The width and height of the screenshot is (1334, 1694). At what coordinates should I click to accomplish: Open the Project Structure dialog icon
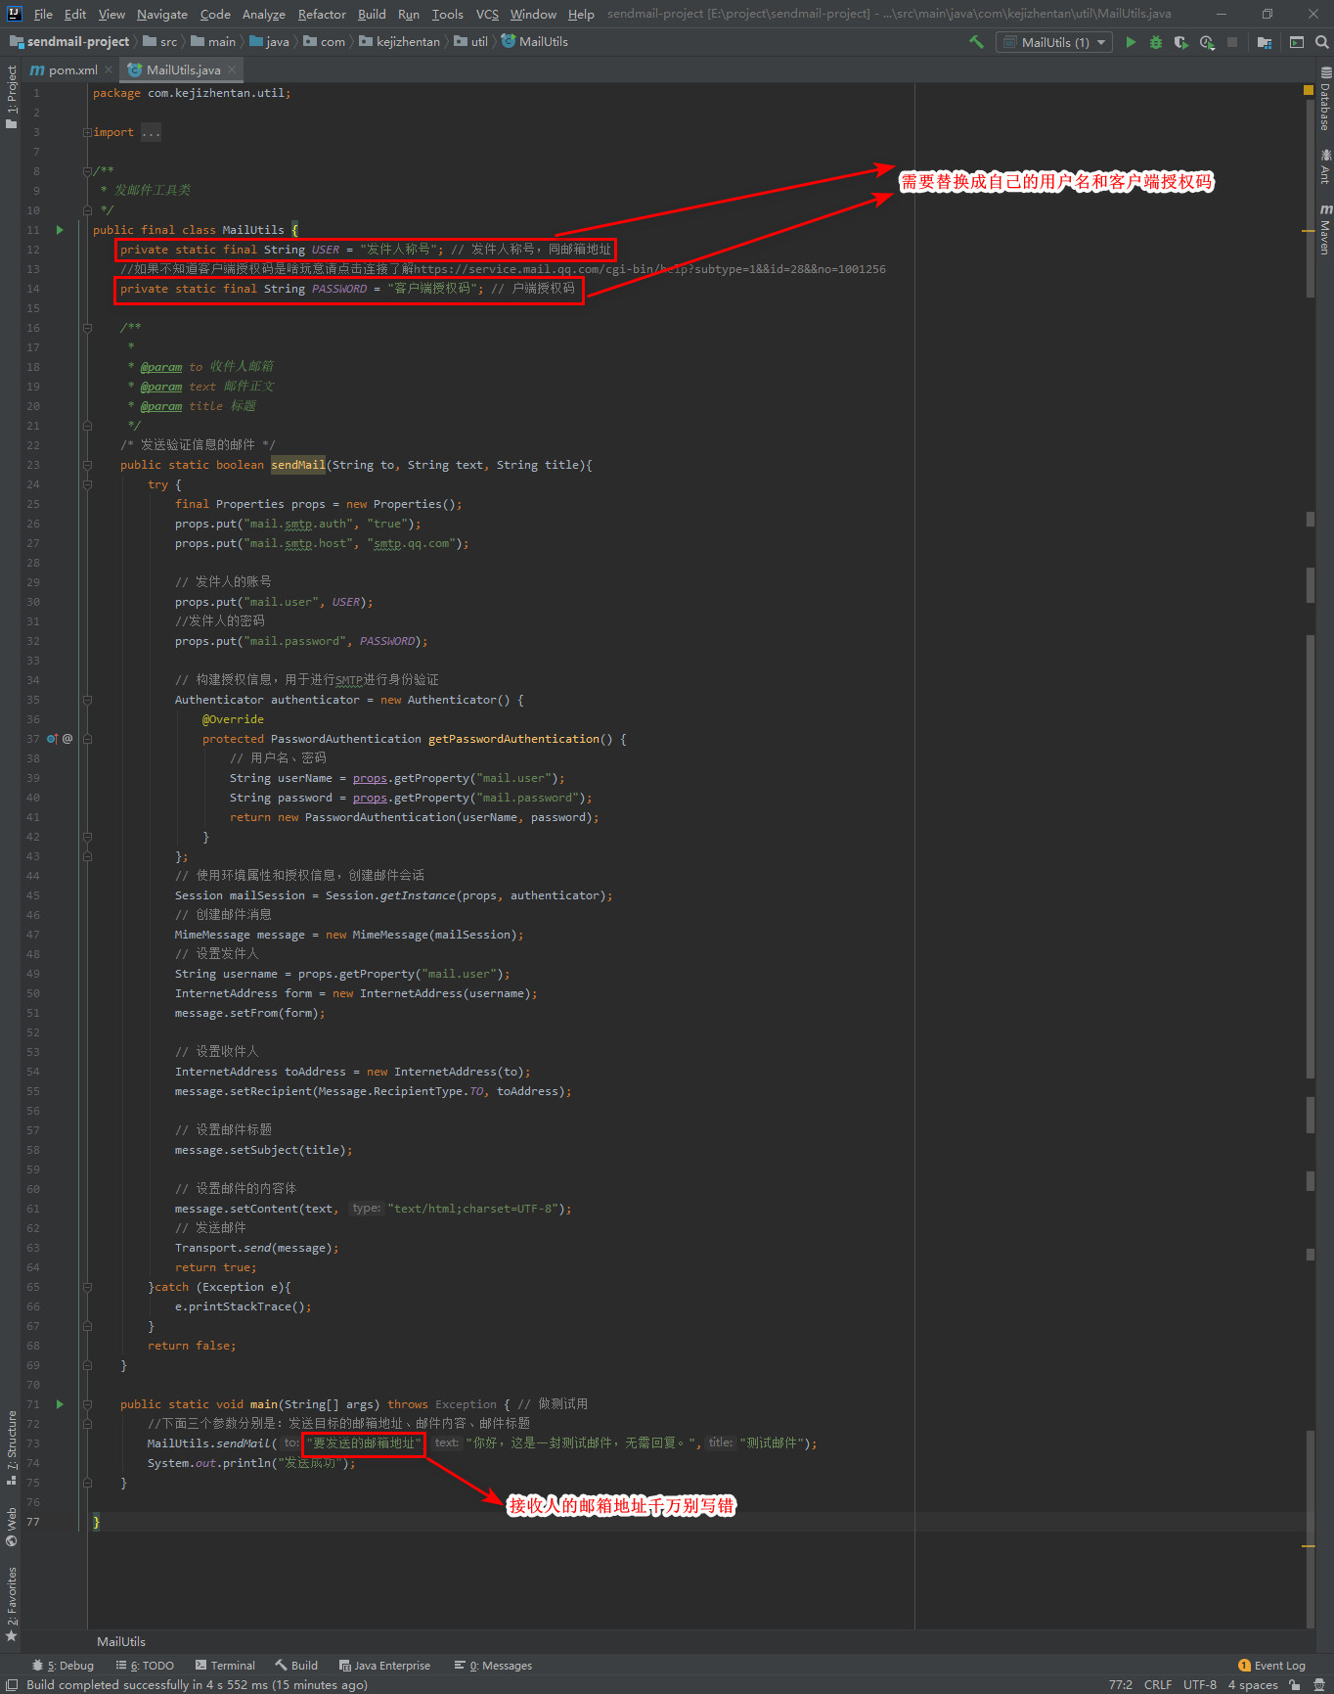[x=1265, y=42]
